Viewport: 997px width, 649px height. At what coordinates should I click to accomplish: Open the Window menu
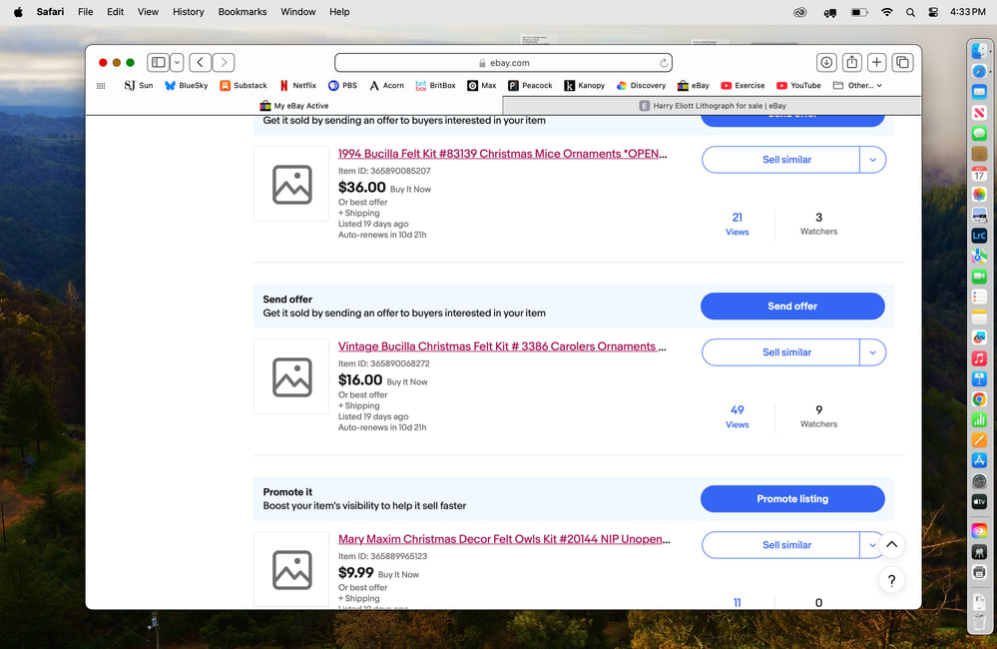298,12
